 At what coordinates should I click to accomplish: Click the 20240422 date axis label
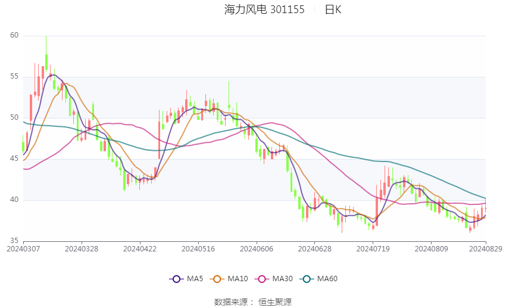point(139,248)
